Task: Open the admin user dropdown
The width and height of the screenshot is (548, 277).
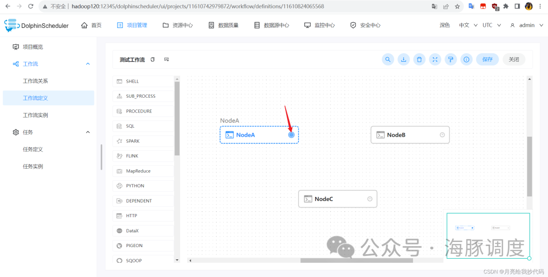Action: click(x=527, y=25)
